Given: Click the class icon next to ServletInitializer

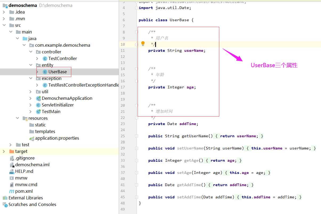Looking at the screenshot, I should 38,105.
